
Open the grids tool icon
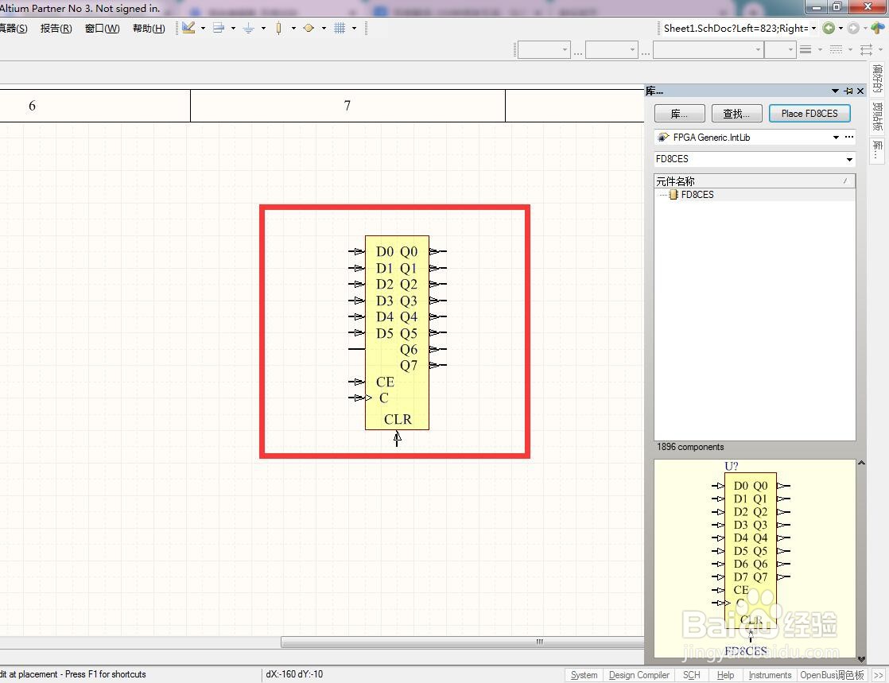pyautogui.click(x=340, y=28)
